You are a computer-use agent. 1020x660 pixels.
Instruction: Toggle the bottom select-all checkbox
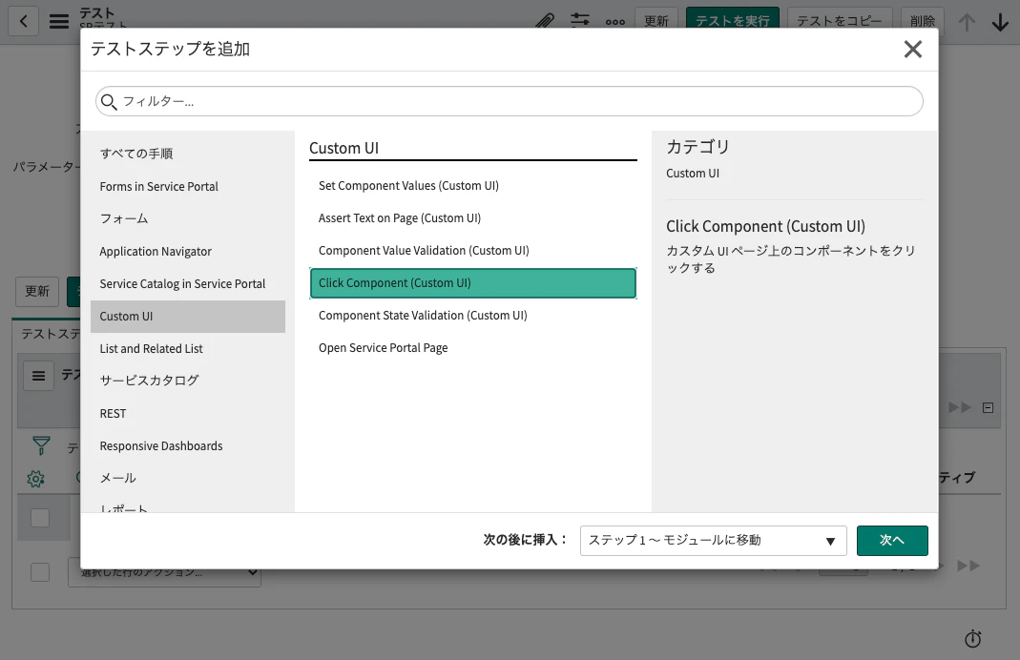(x=40, y=571)
